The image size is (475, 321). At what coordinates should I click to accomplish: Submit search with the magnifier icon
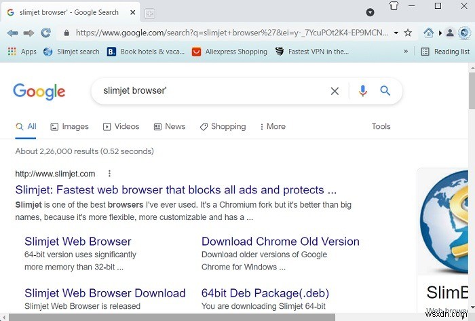pyautogui.click(x=385, y=91)
